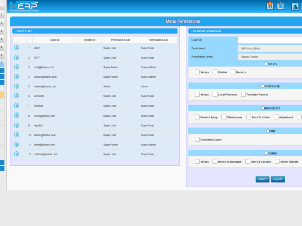Screen dimensions: 302x226
Task: Click the Login Id input field
Action: [x=270, y=40]
